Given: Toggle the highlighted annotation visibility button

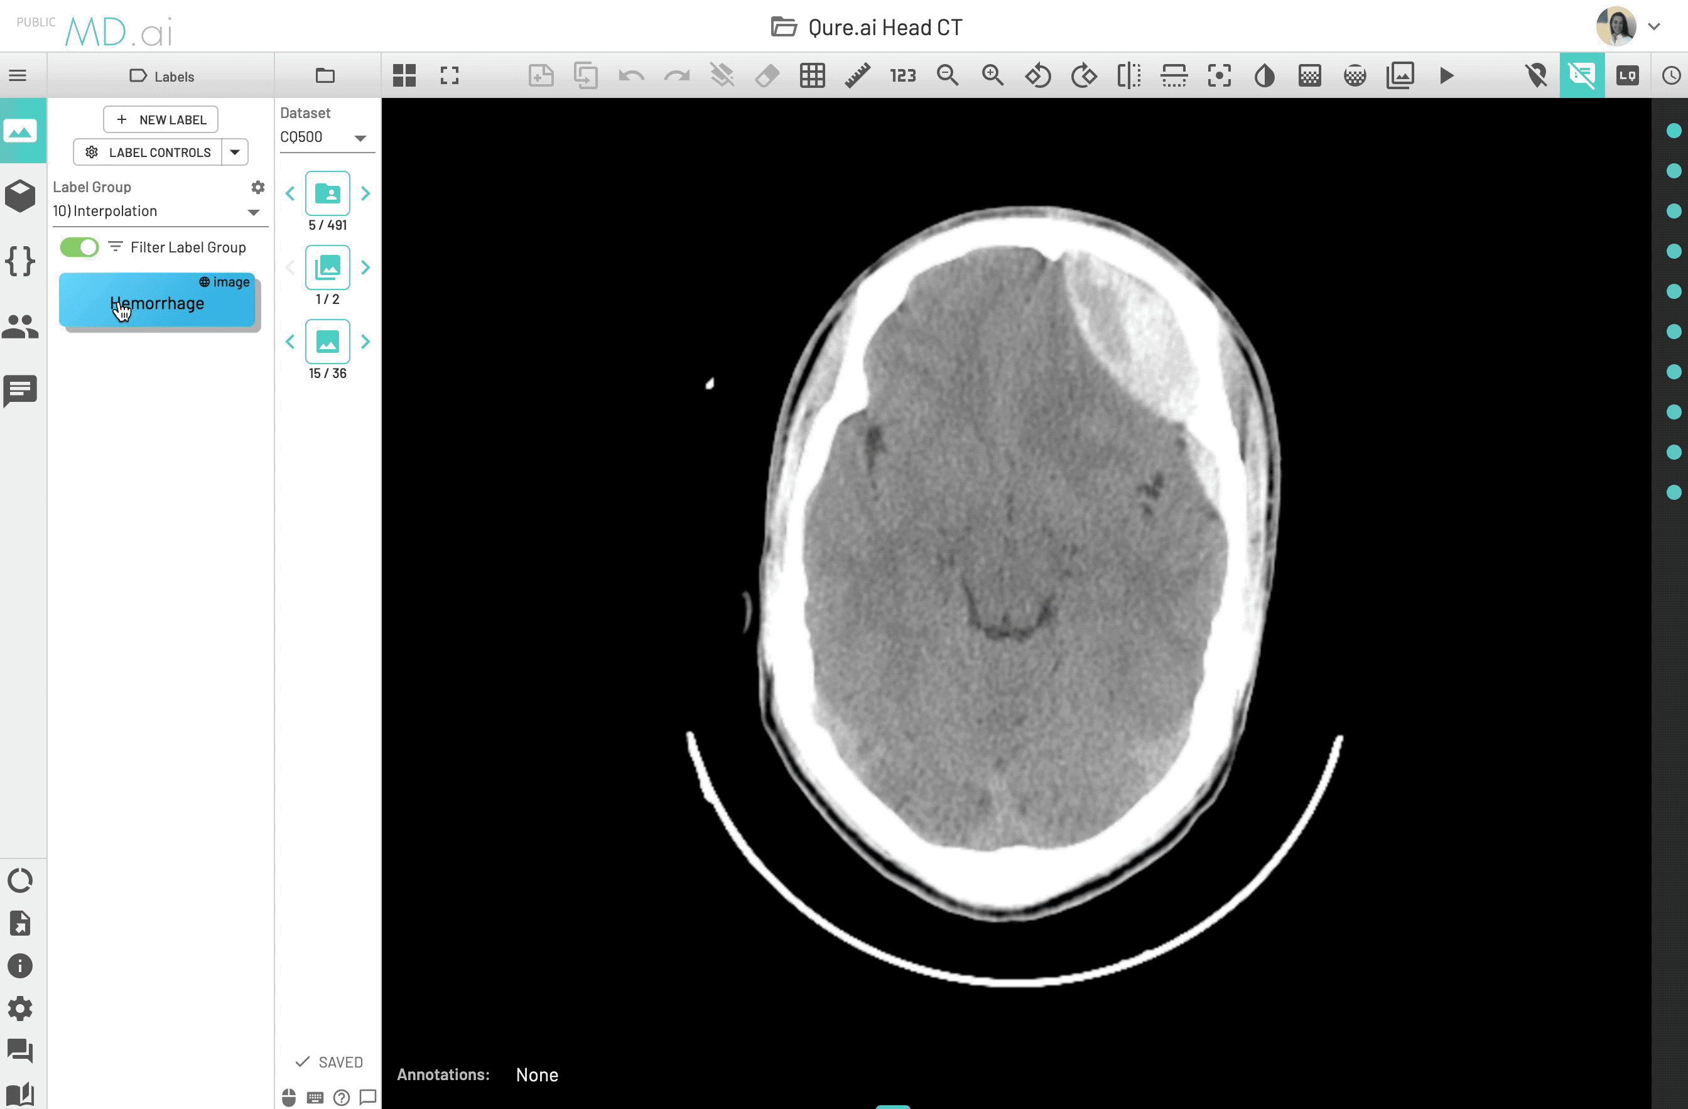Looking at the screenshot, I should 1582,75.
